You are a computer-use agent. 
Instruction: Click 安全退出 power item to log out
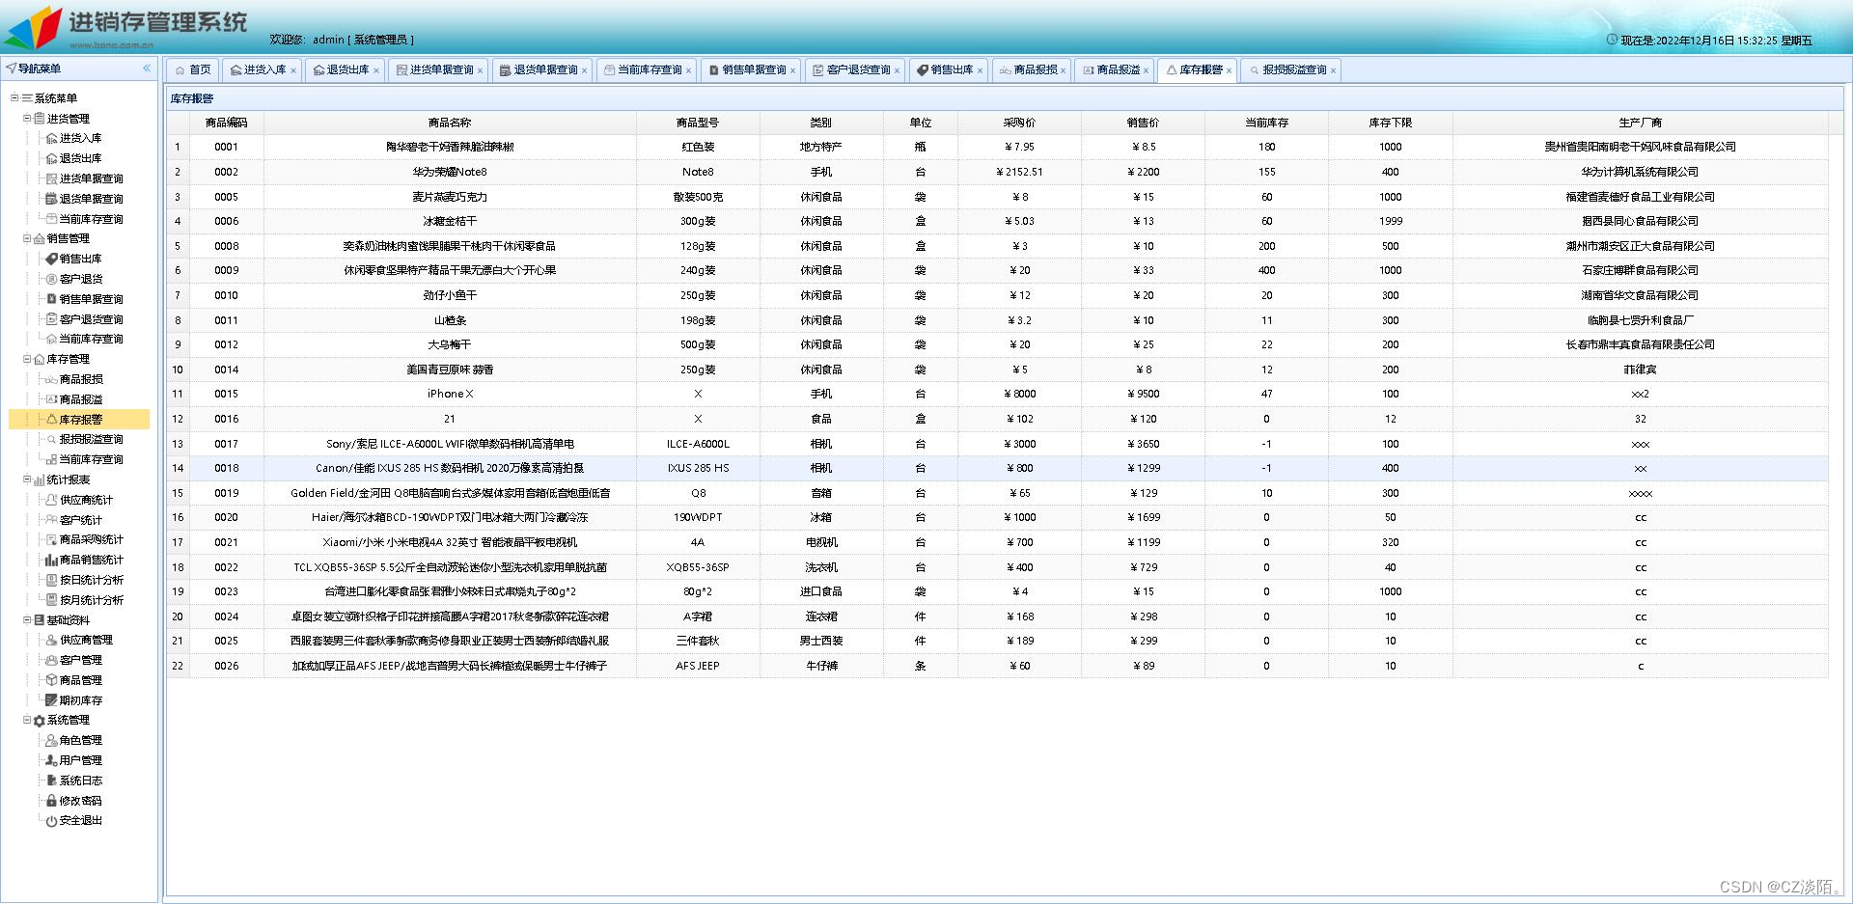[80, 821]
